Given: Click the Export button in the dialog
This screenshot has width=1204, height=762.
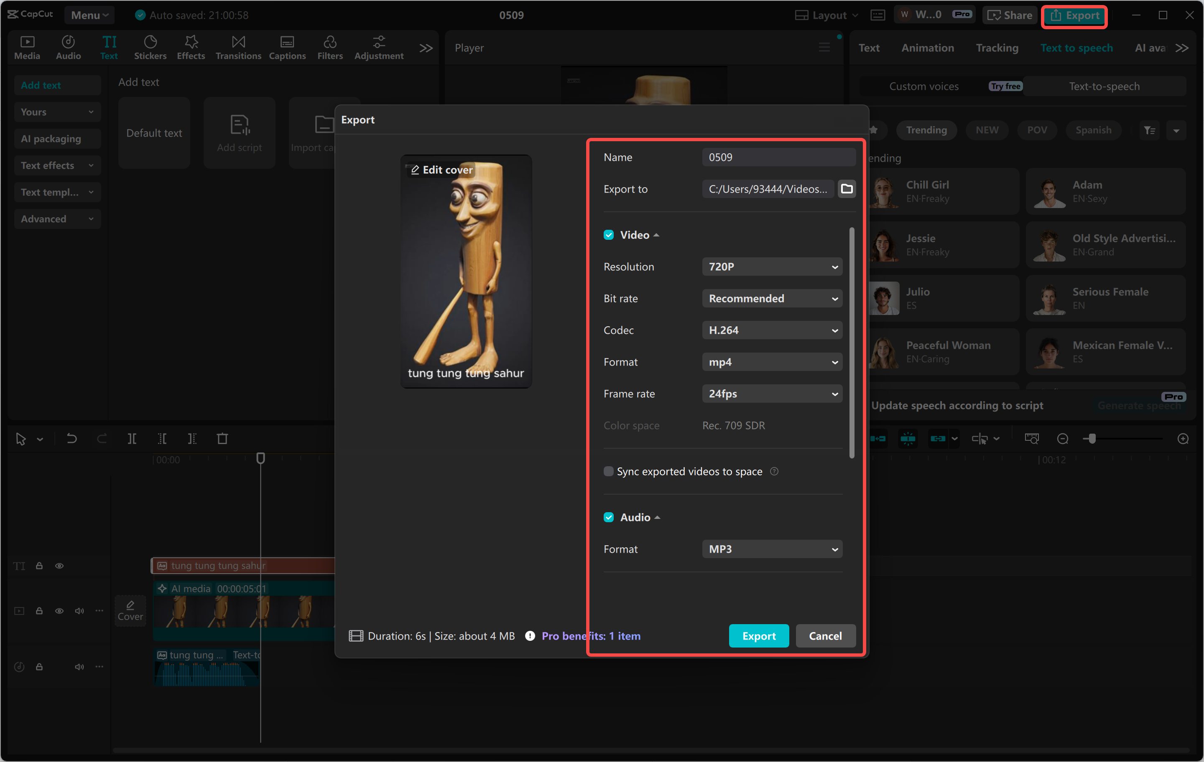Looking at the screenshot, I should pyautogui.click(x=758, y=635).
